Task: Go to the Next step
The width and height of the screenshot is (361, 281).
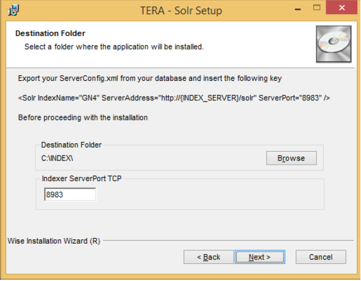Action: pos(260,257)
